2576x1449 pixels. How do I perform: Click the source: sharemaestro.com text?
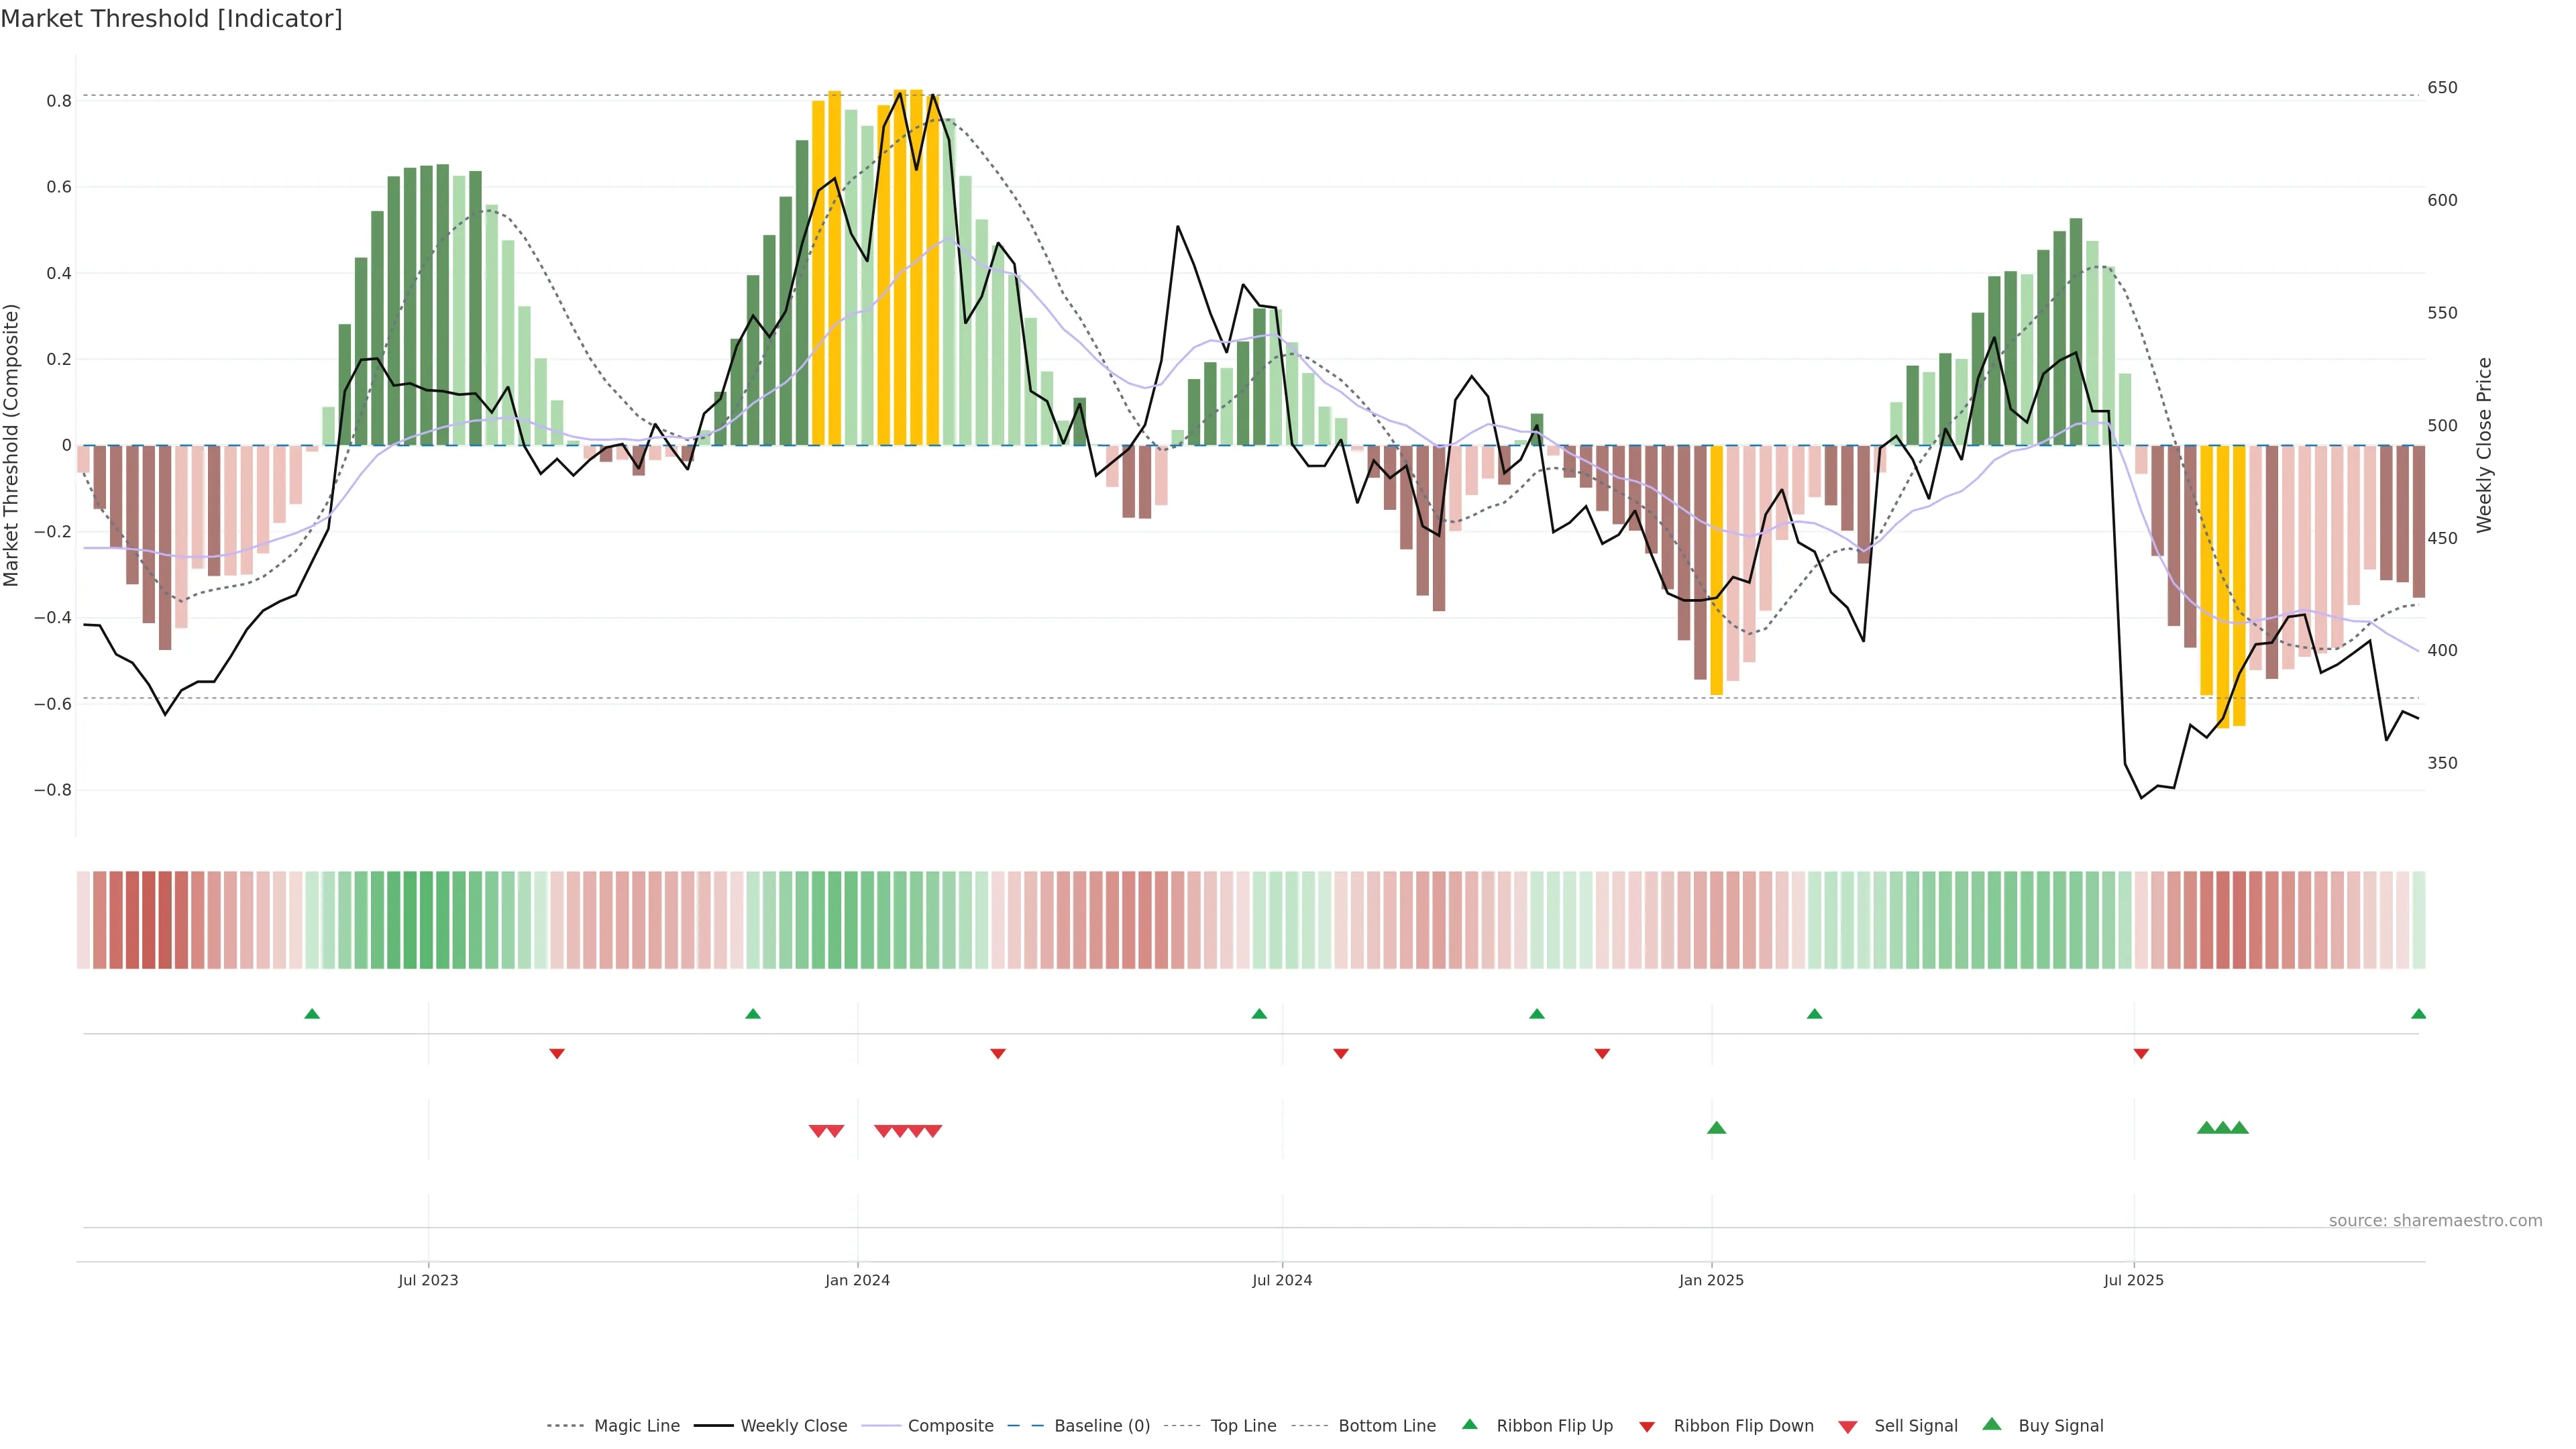(x=2435, y=1221)
